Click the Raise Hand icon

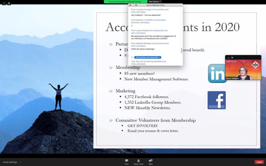[138, 162]
